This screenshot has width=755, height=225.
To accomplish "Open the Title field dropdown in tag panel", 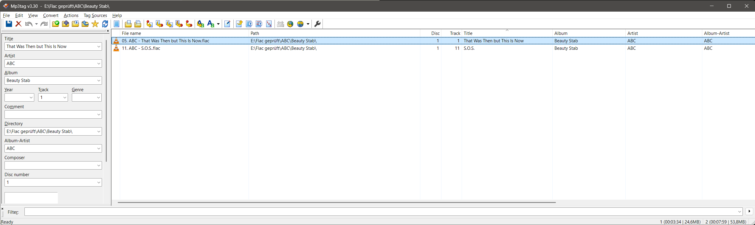I will pos(99,46).
